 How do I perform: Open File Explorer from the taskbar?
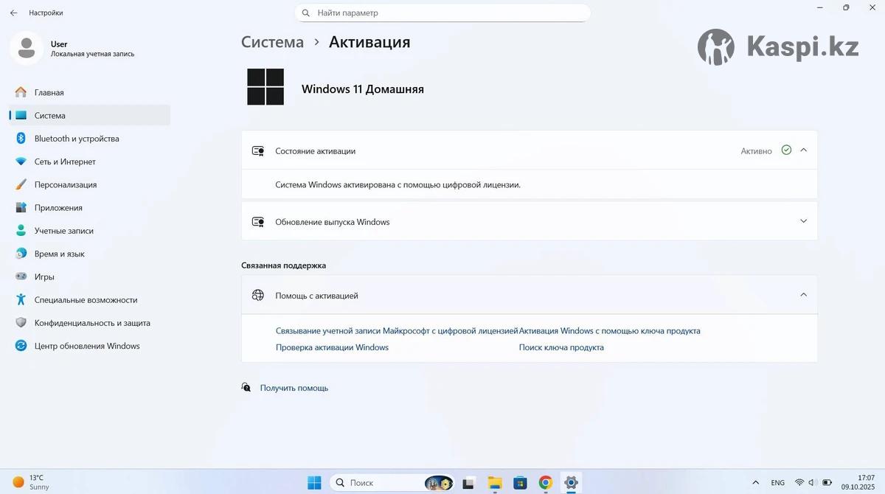pos(495,483)
